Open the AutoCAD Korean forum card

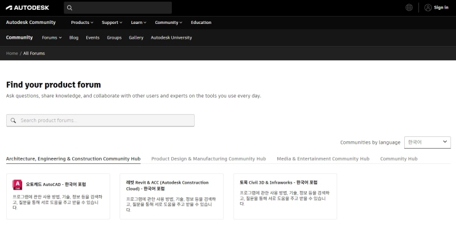[58, 196]
